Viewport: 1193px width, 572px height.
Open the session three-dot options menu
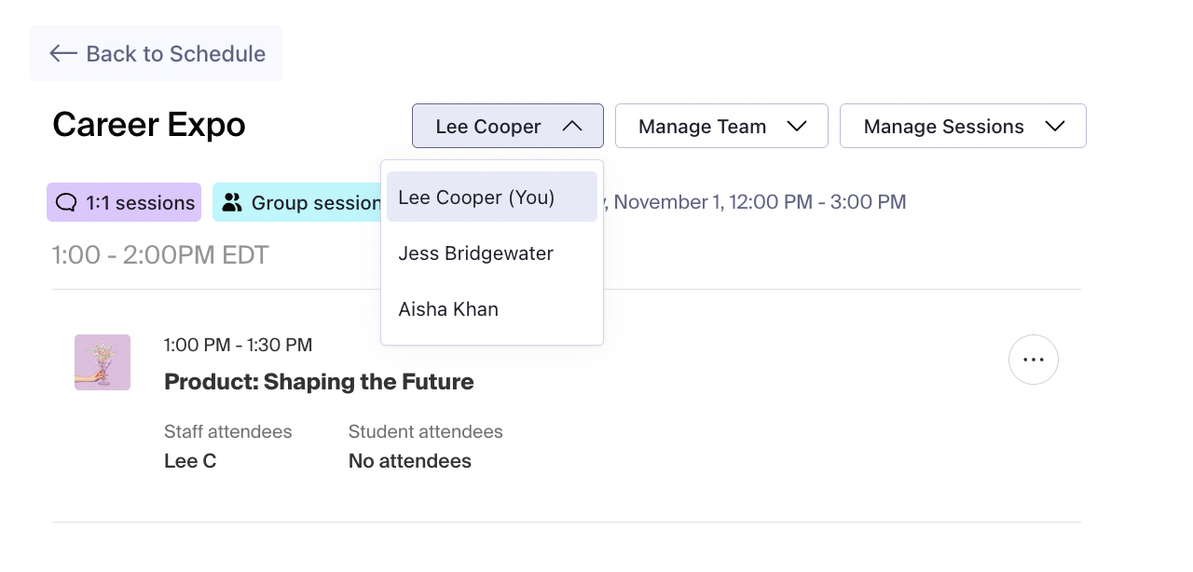coord(1033,360)
